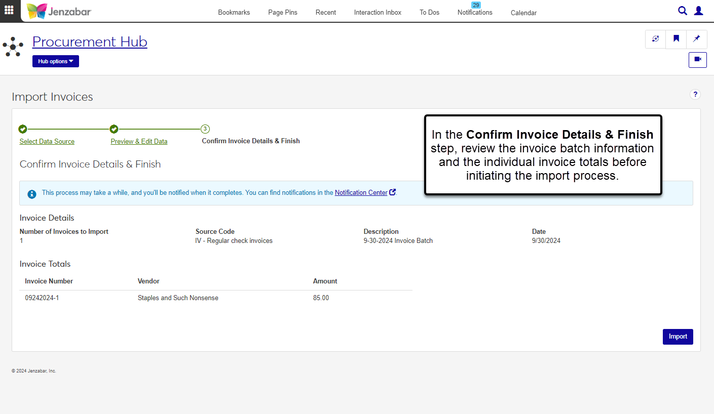Bookmark this page with bookmark icon

coord(676,39)
